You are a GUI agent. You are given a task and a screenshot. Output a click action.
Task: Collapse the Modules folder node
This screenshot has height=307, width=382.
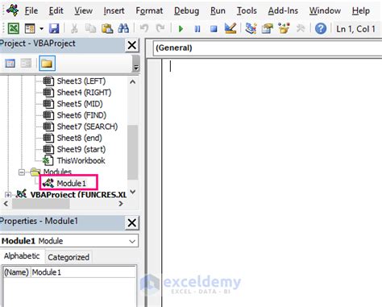(x=22, y=172)
